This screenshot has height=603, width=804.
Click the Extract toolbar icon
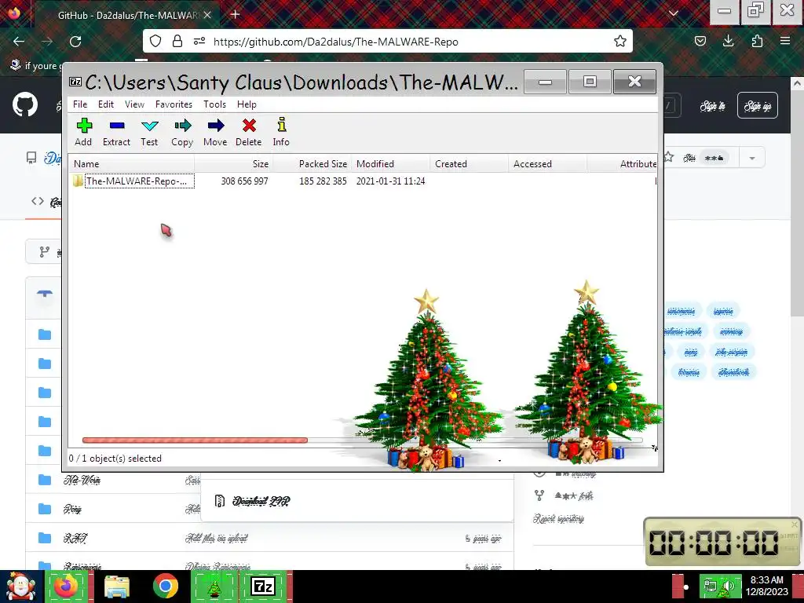tap(116, 126)
